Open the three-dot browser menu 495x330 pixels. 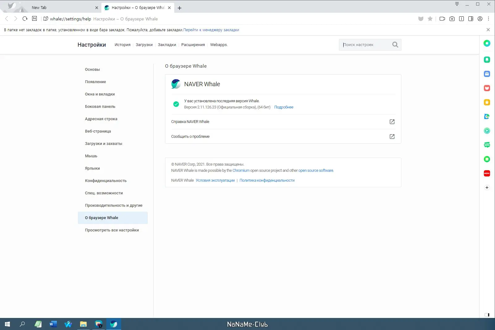pos(489,19)
